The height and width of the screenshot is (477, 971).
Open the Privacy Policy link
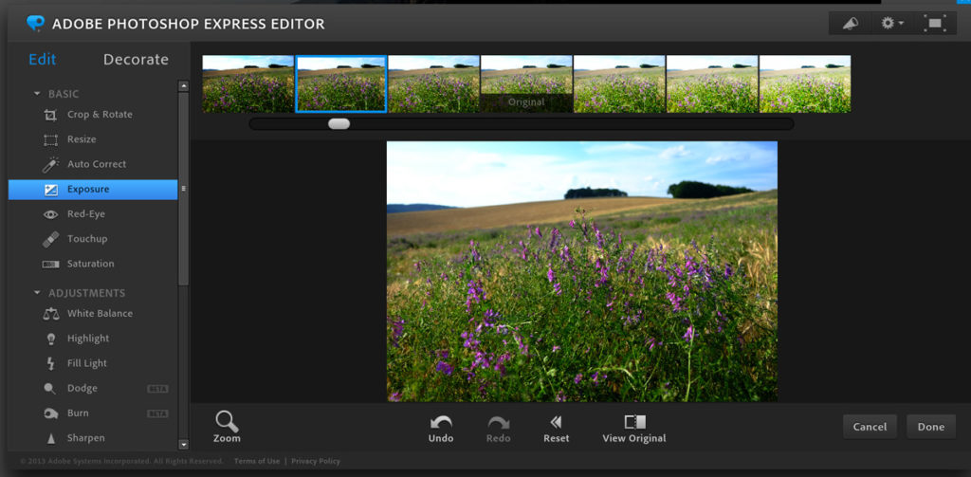point(316,462)
